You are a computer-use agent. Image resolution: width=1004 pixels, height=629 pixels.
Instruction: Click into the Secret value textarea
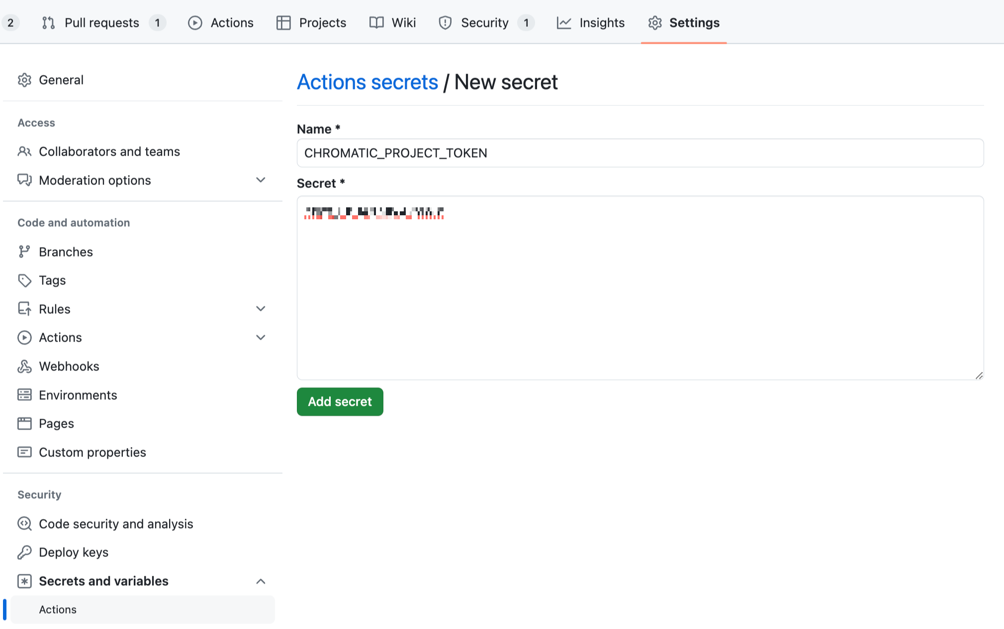coord(640,288)
